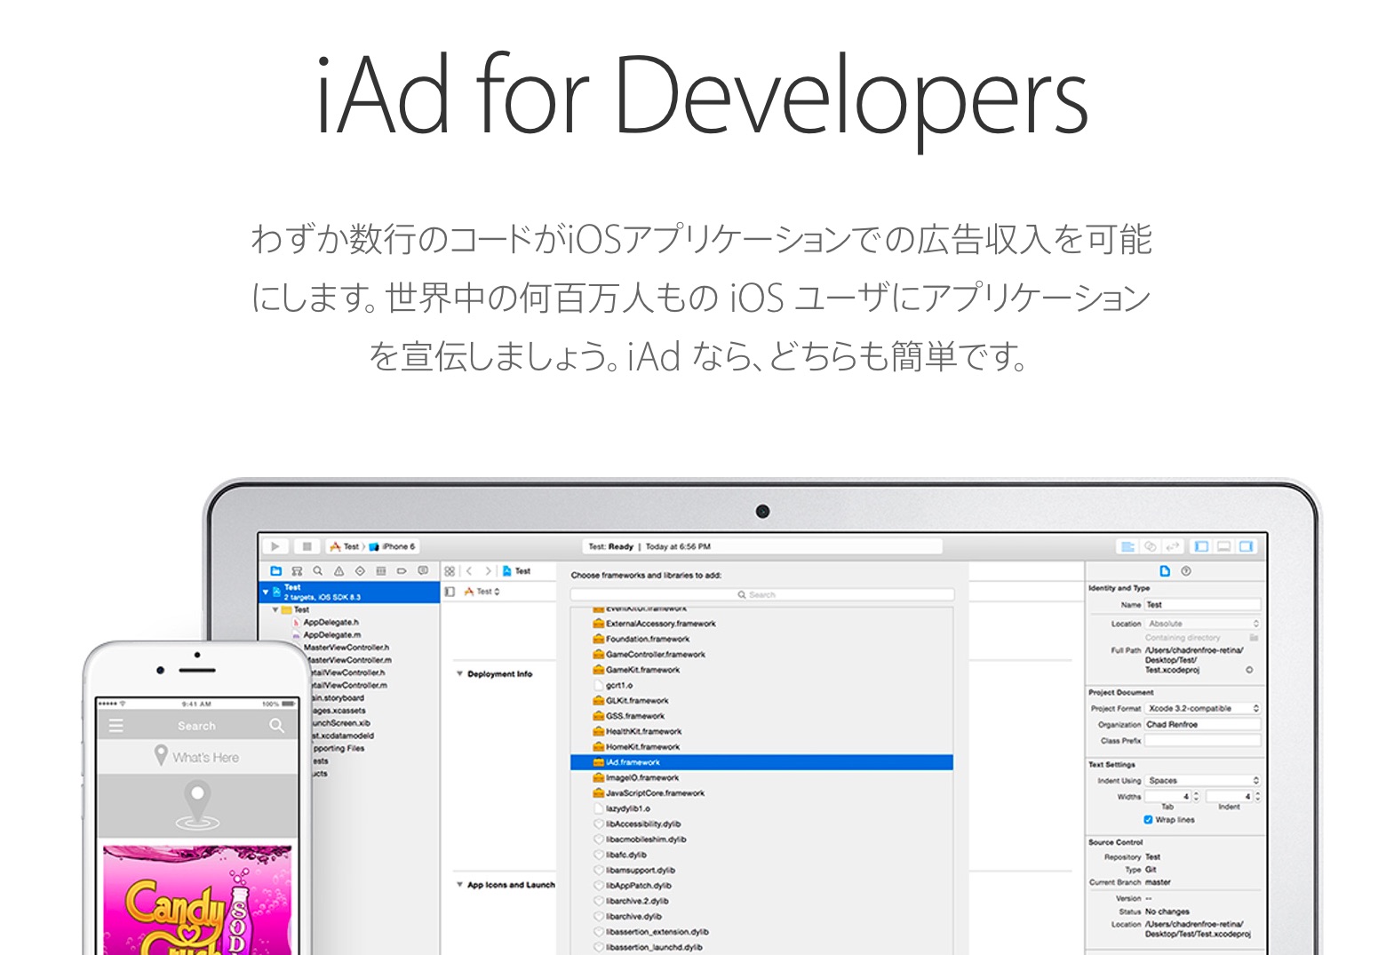Click the related items grid icon in jump bar
The width and height of the screenshot is (1394, 955).
tap(450, 571)
